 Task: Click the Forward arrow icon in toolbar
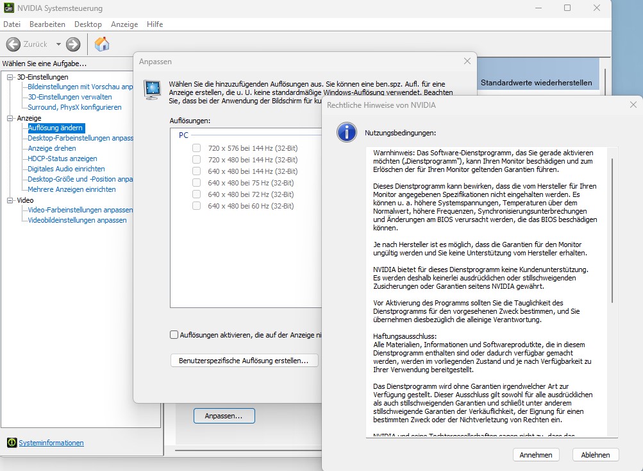(x=74, y=44)
